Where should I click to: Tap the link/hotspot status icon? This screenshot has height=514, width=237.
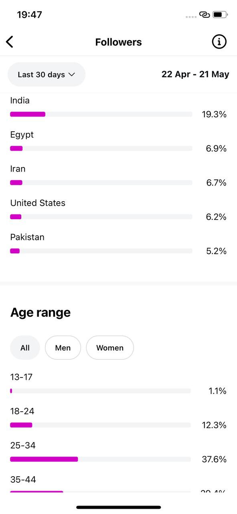[x=204, y=15]
